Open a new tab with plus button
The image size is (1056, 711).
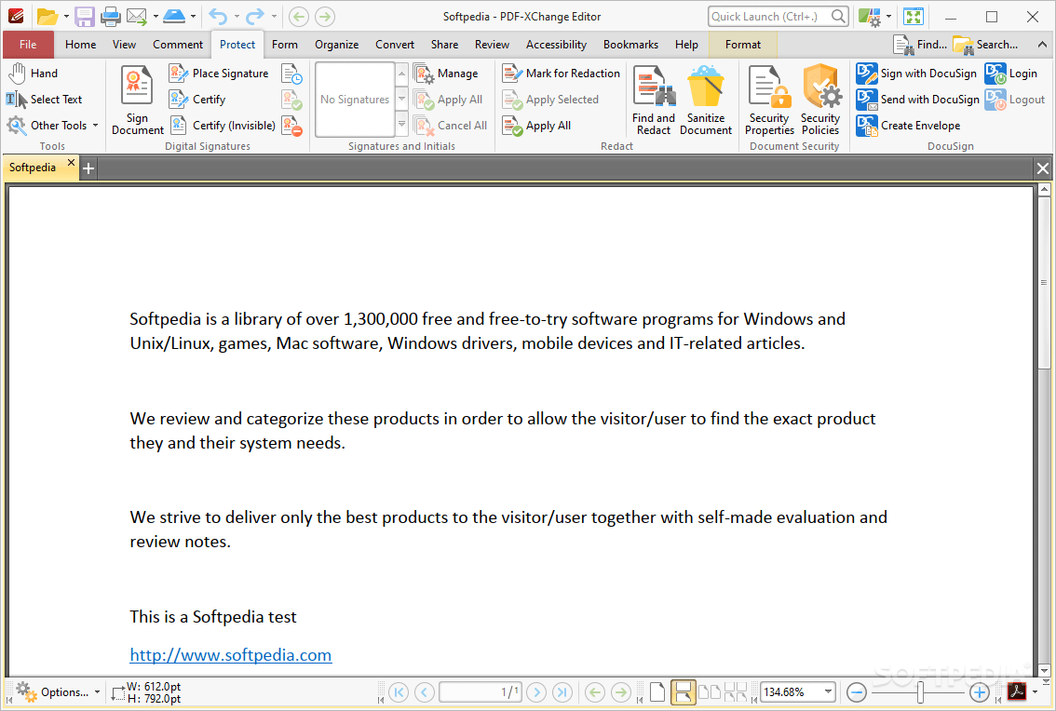tap(88, 168)
